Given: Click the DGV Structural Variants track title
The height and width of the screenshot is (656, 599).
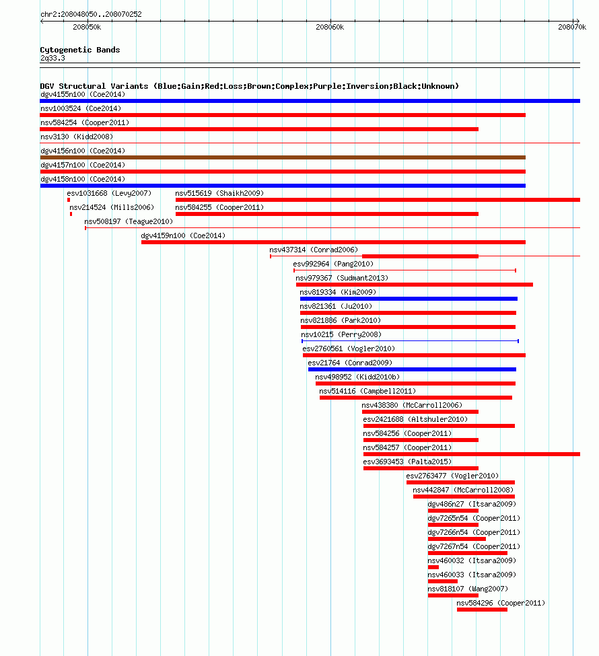Looking at the screenshot, I should (250, 86).
